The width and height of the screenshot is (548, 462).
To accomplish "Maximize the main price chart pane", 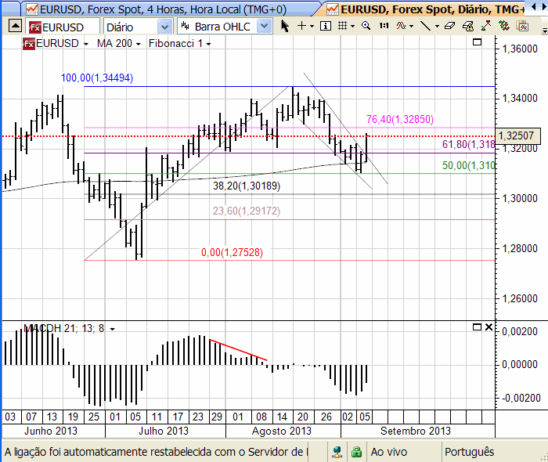I will [477, 42].
